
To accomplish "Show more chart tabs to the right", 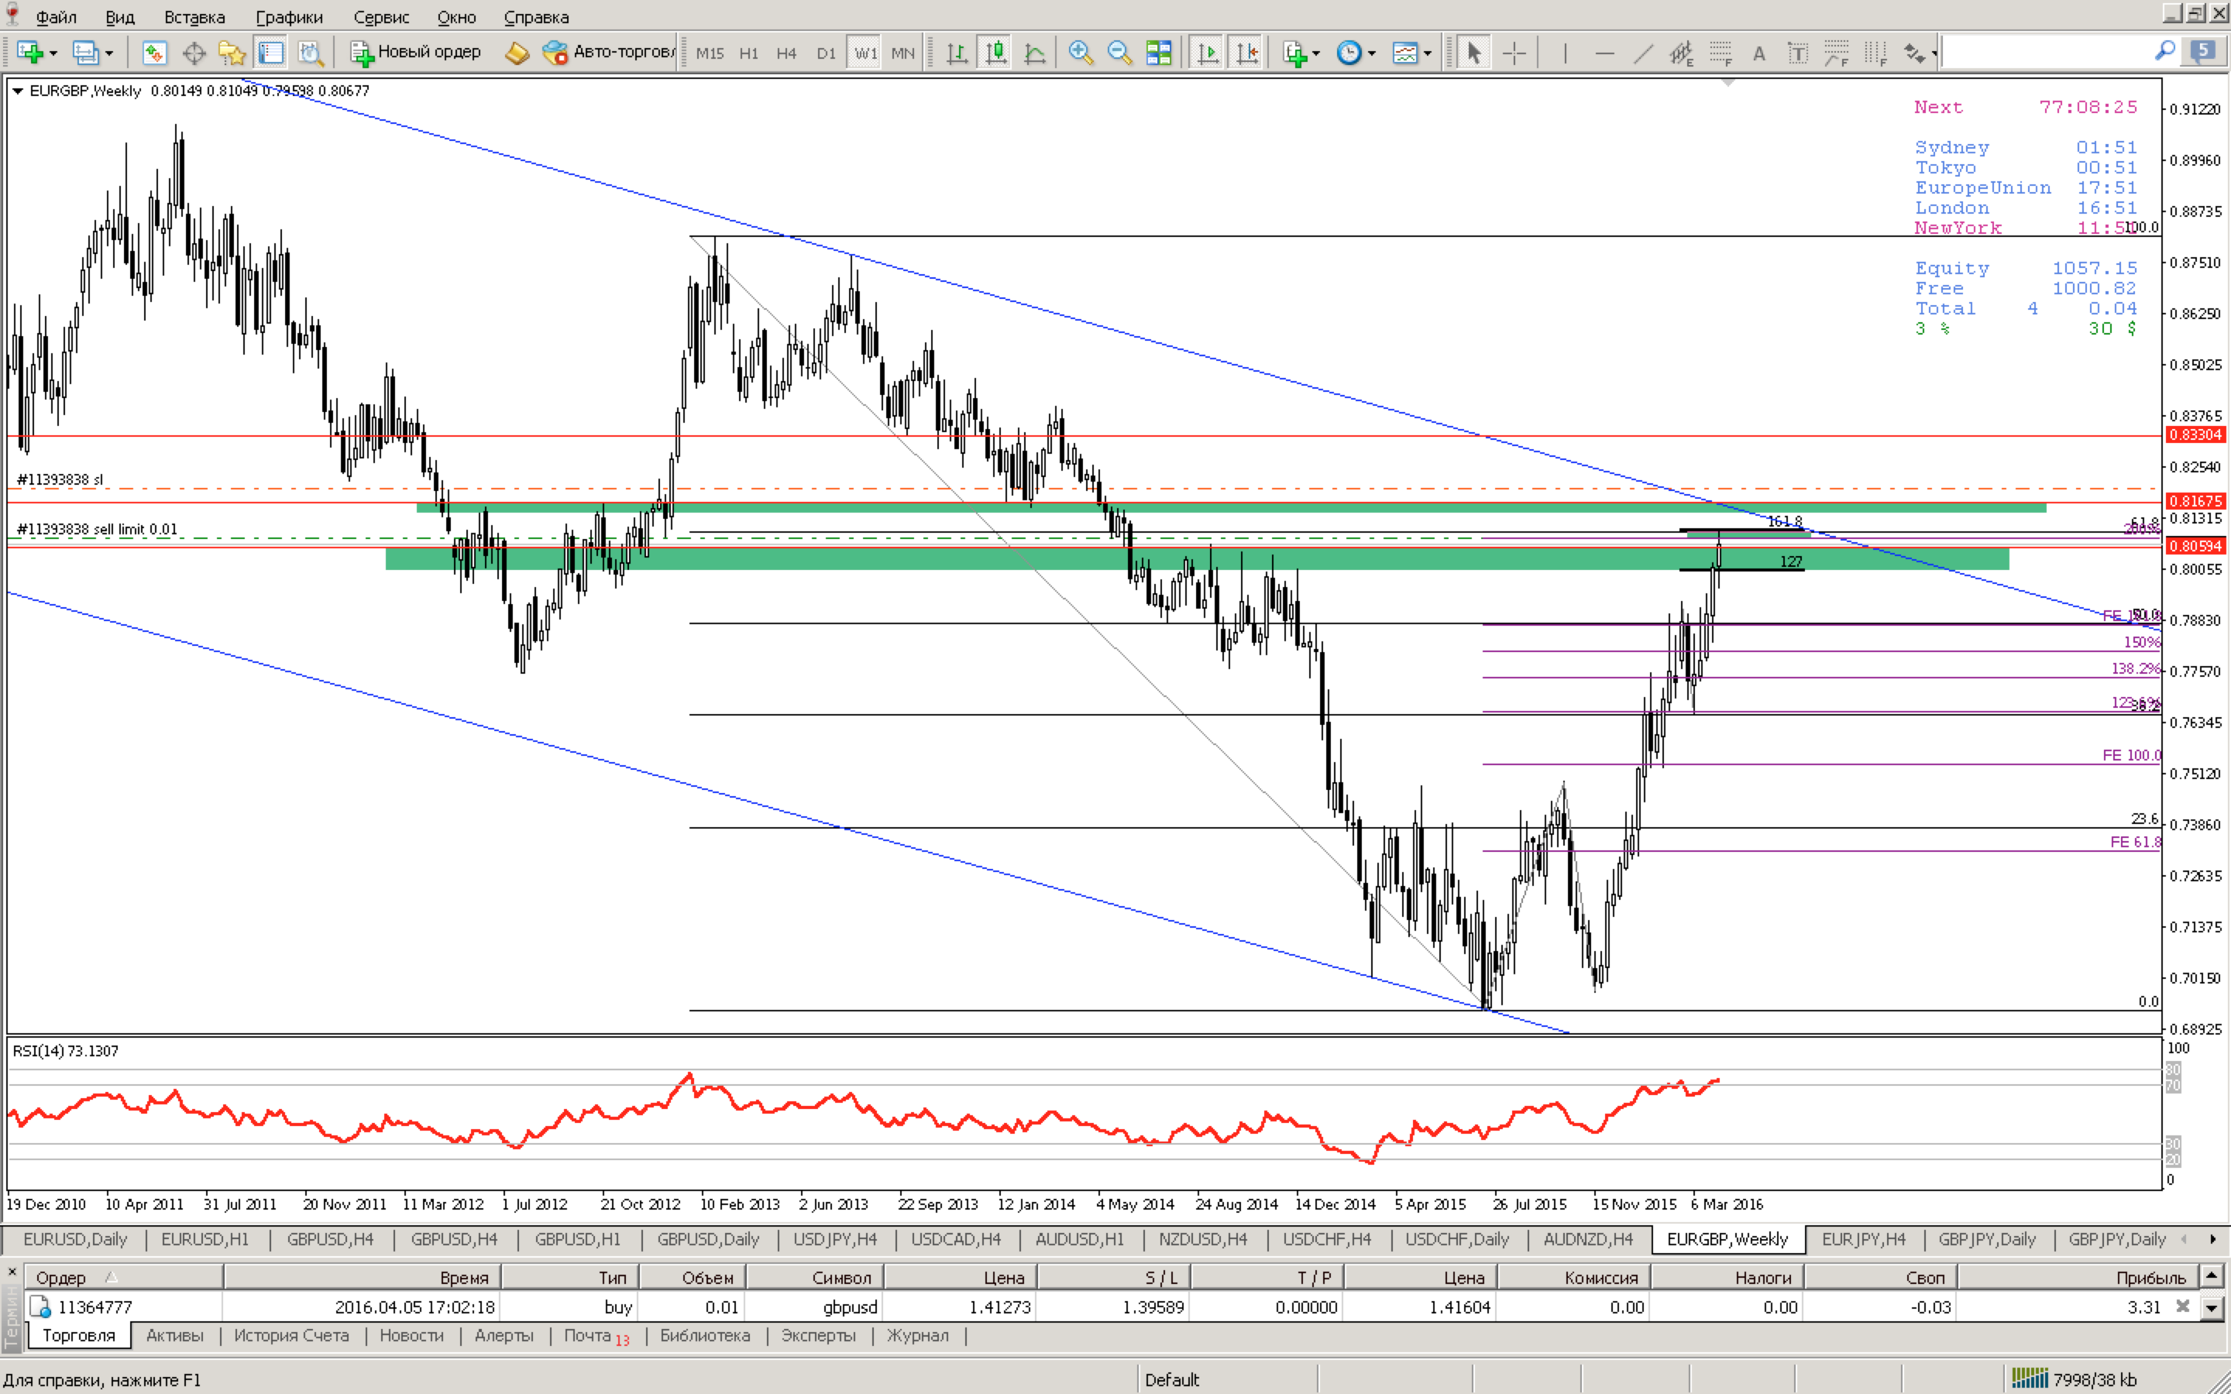I will 2212,1239.
